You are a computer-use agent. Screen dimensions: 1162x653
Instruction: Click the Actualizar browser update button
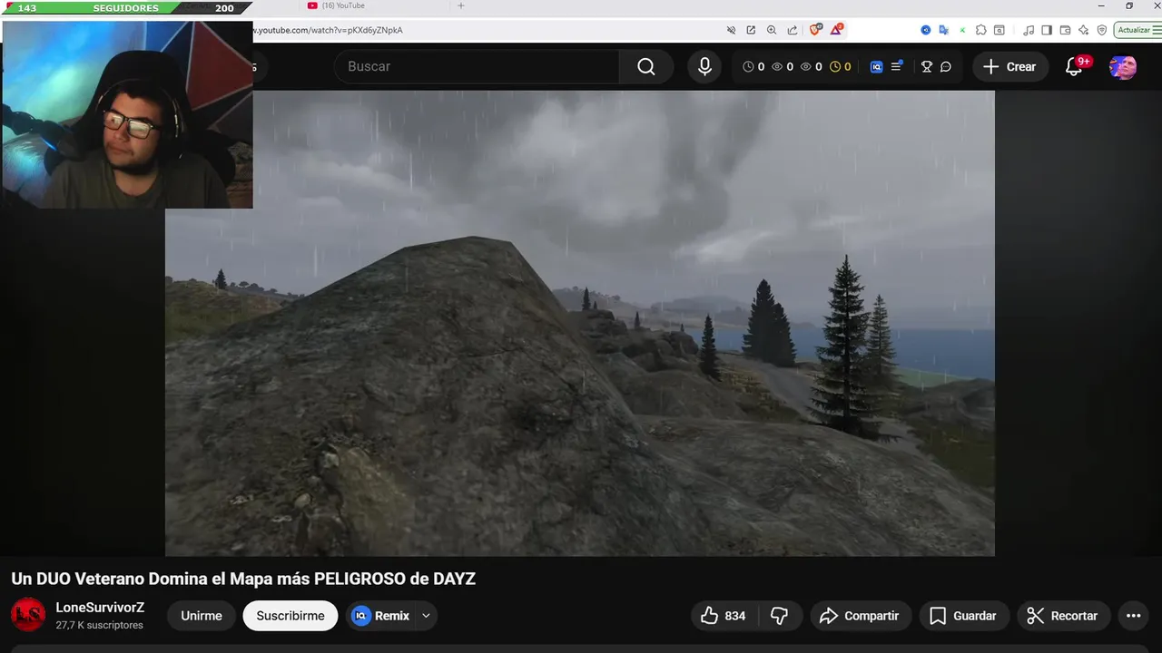(1134, 30)
